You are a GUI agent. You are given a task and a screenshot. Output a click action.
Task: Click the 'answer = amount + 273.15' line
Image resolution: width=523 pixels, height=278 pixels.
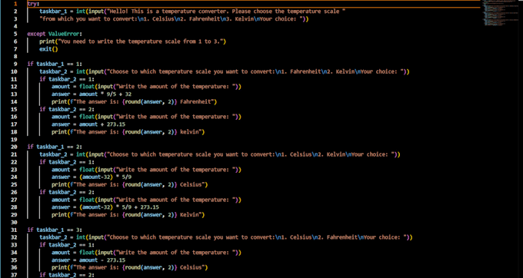click(88, 124)
